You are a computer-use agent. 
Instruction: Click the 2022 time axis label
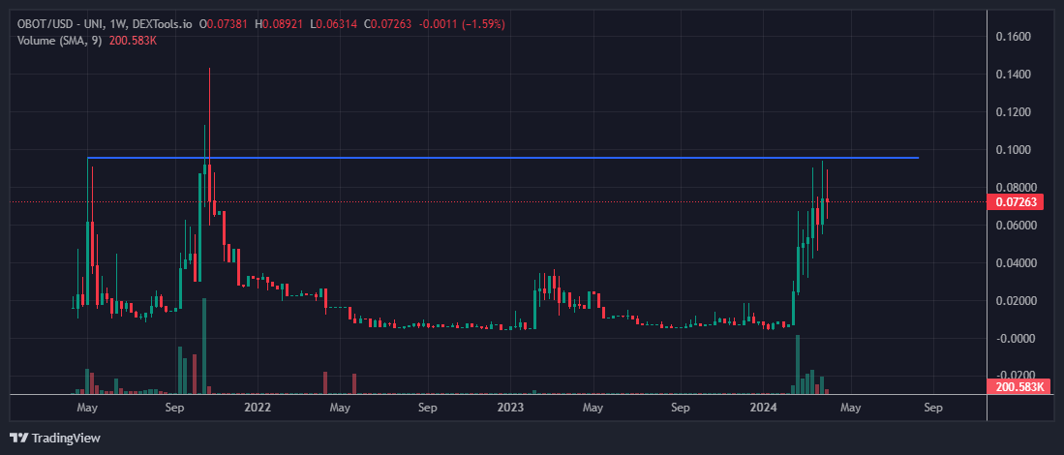258,409
